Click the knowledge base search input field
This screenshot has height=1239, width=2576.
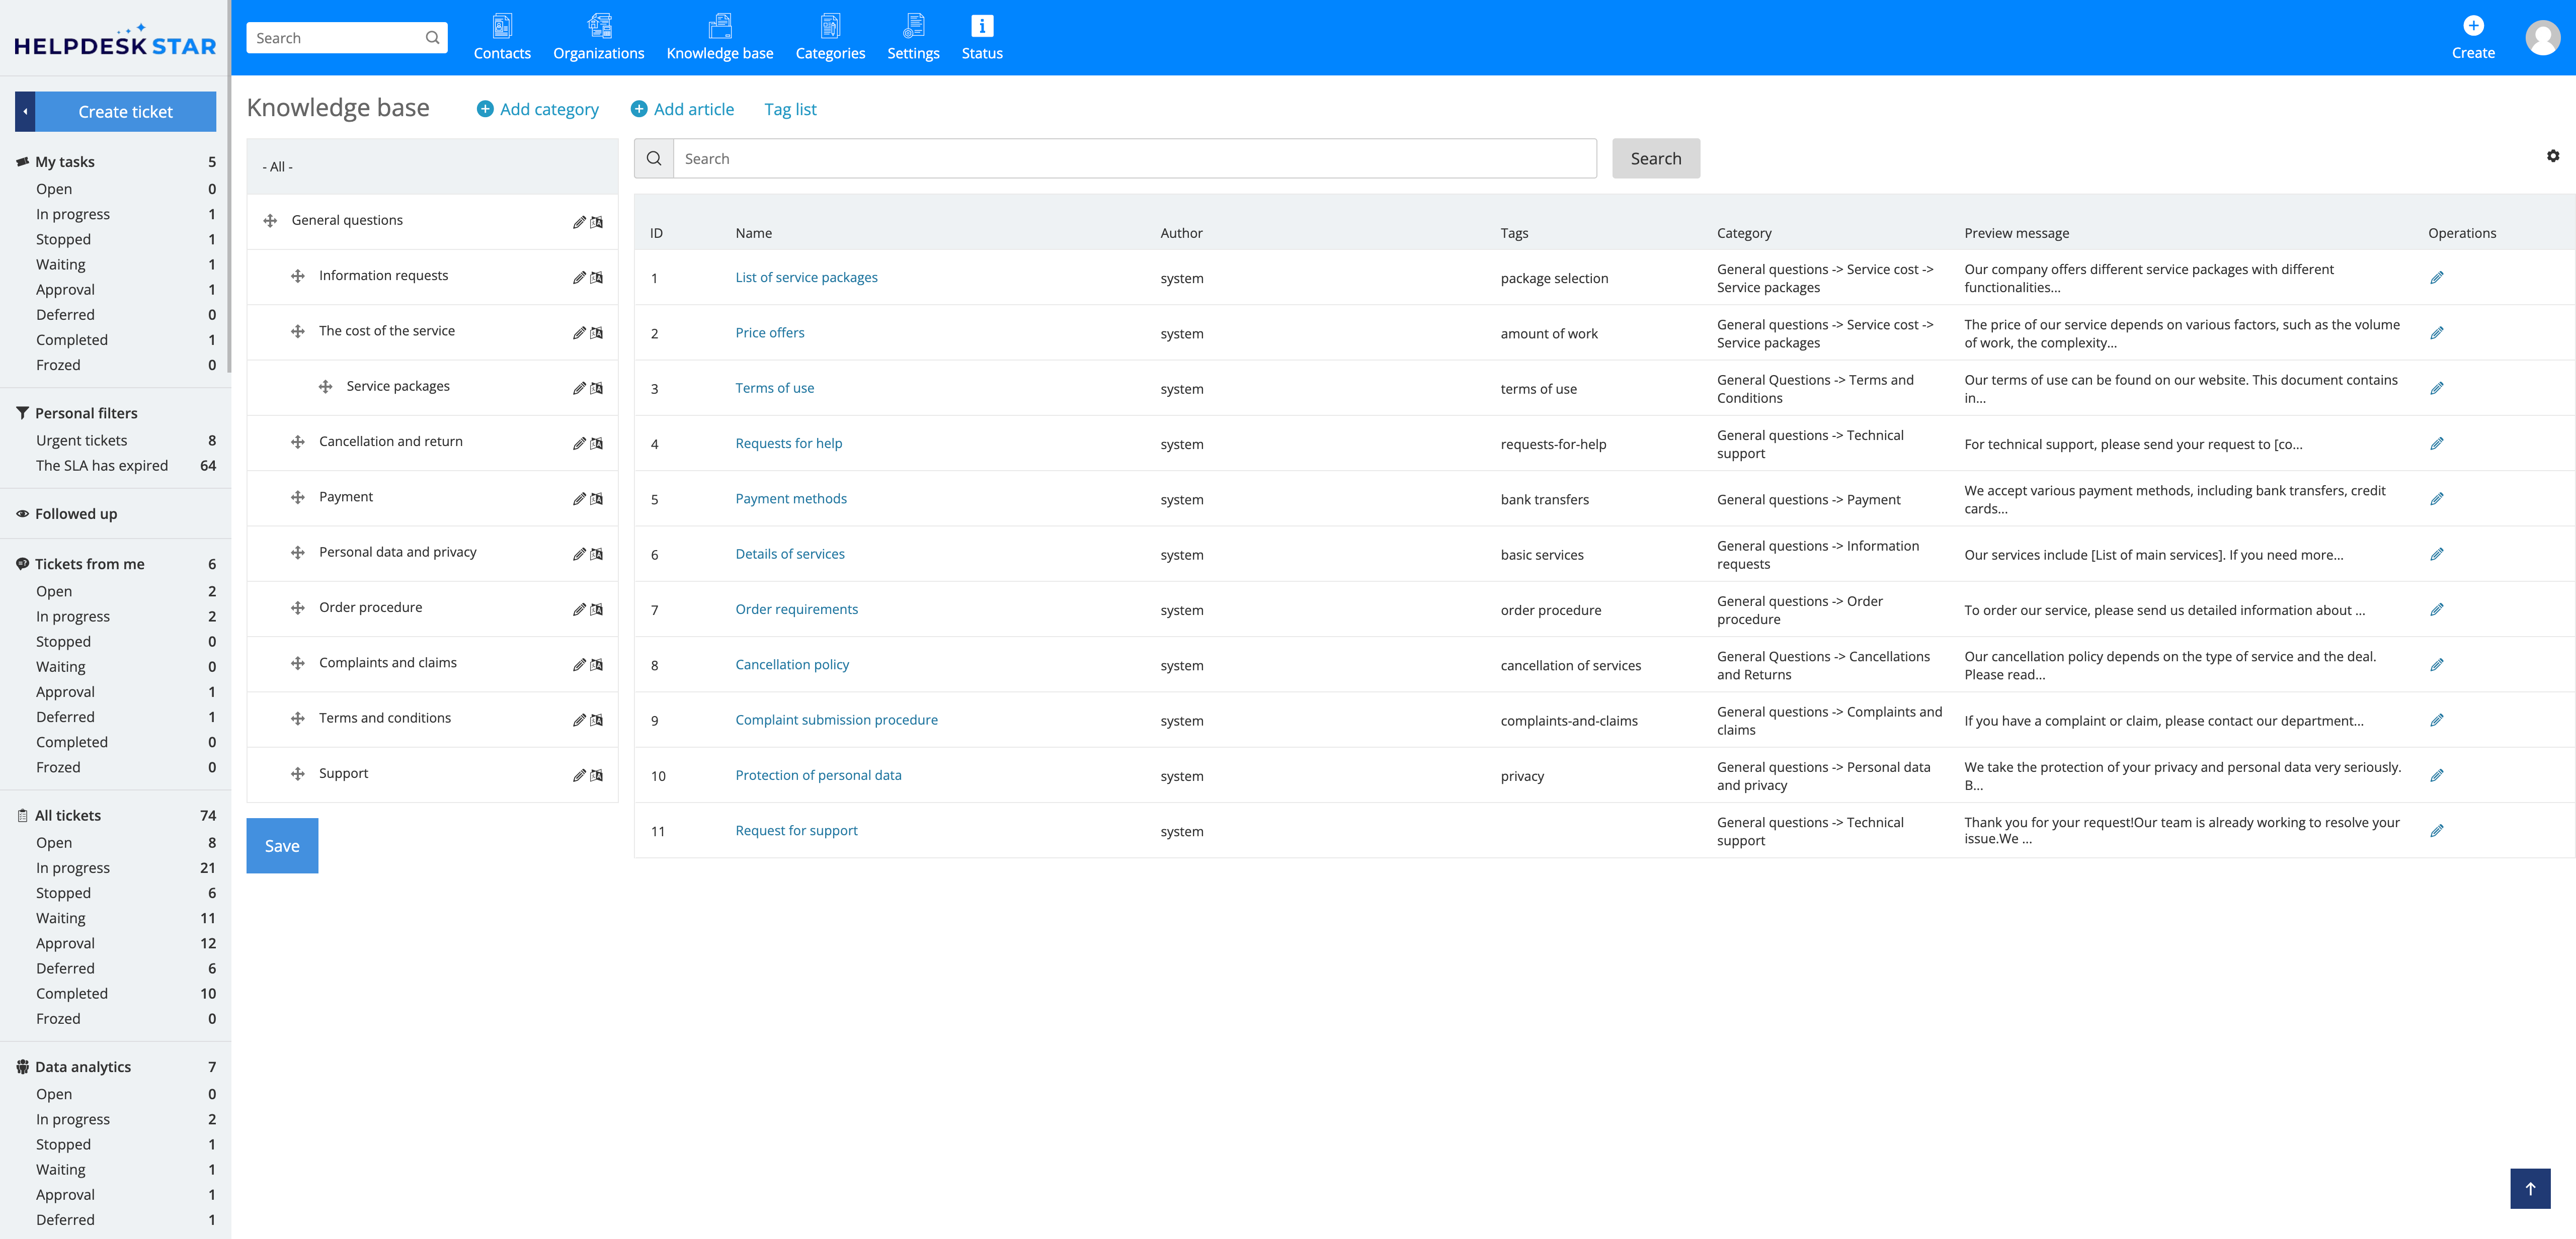pos(1134,159)
